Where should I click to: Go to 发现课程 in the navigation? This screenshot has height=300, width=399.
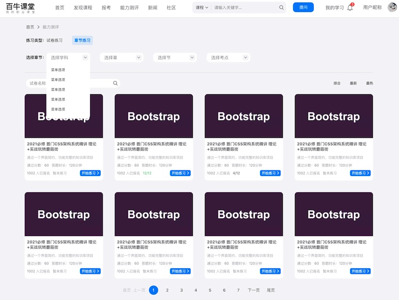[83, 8]
